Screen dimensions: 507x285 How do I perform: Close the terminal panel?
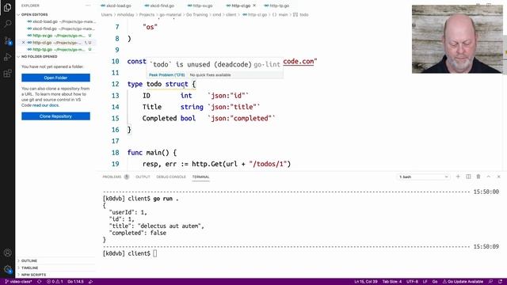[498, 177]
